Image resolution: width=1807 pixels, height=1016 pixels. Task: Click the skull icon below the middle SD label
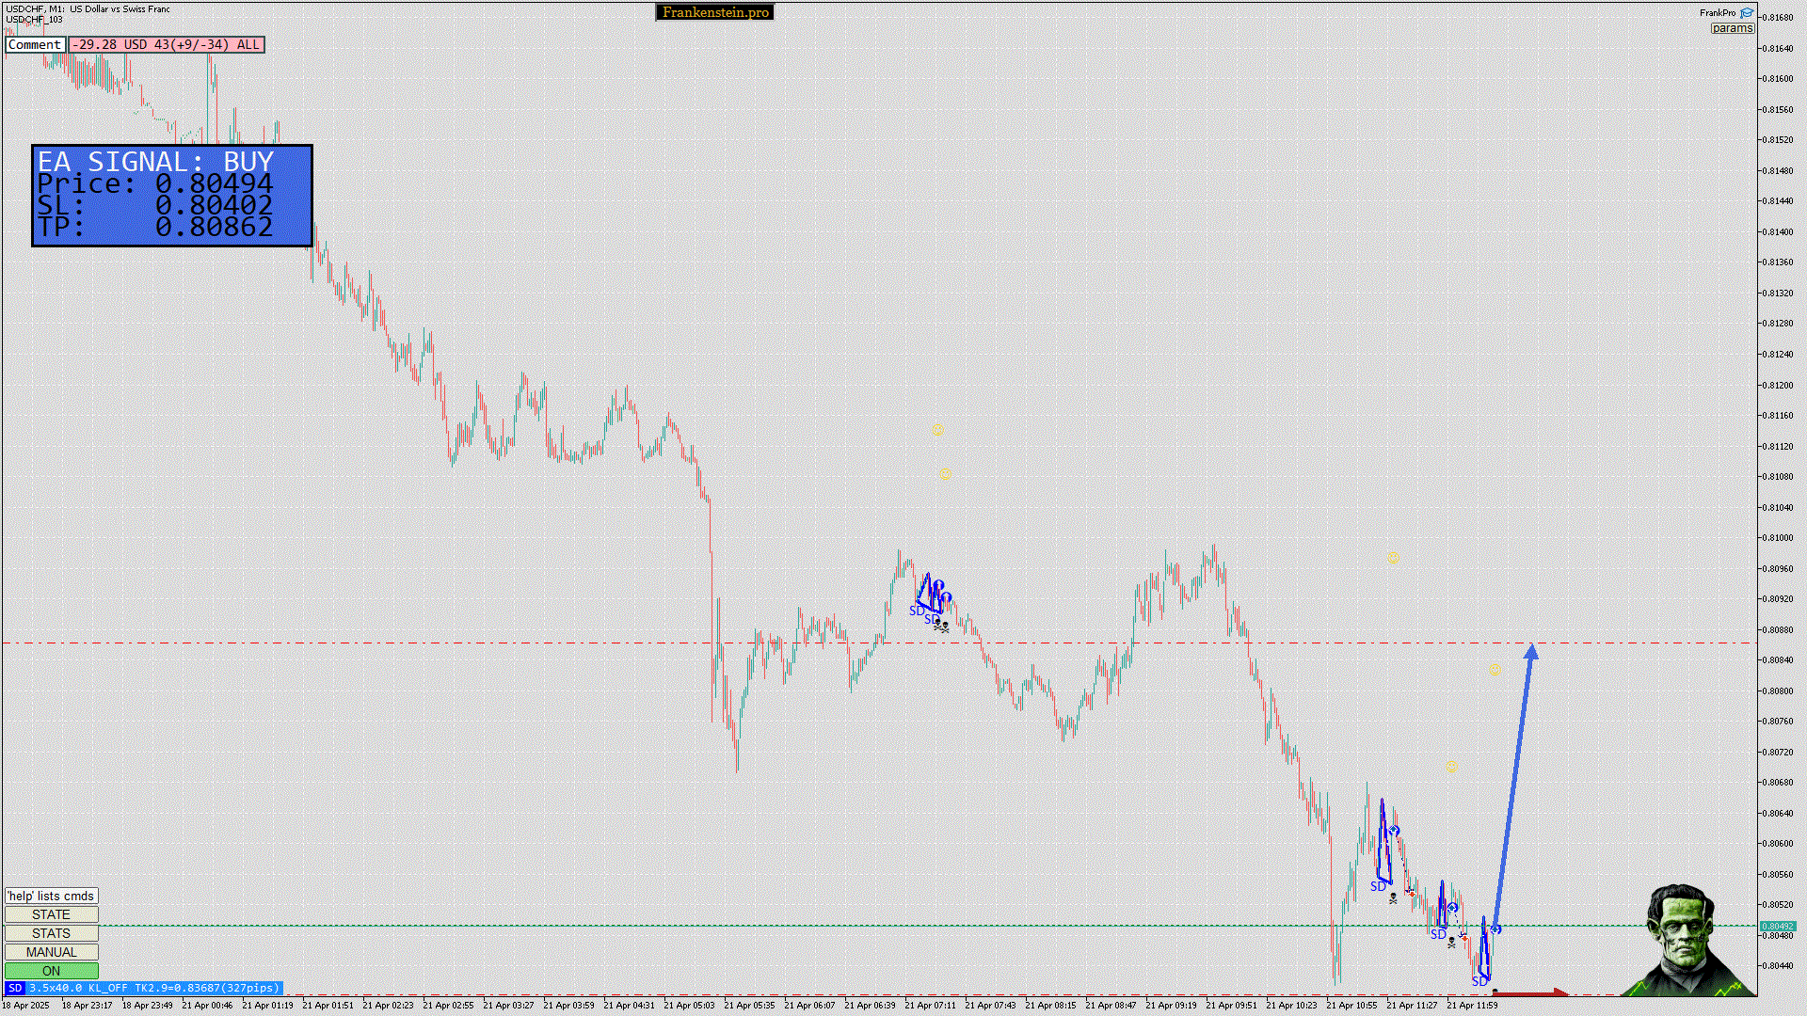coord(1452,942)
